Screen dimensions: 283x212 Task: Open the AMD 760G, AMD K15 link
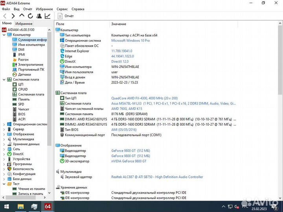127,109
